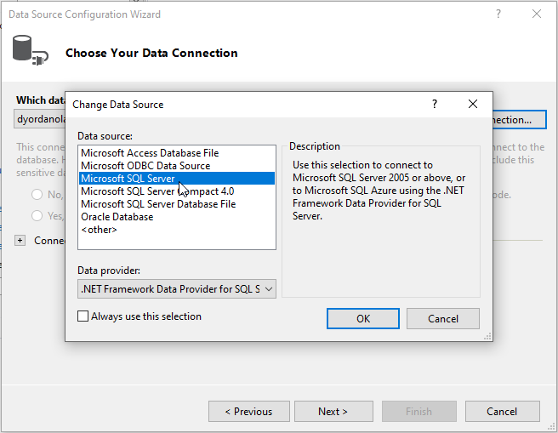Screen dimensions: 558x433
Task: Select Microsoft Access Database File
Action: 150,153
